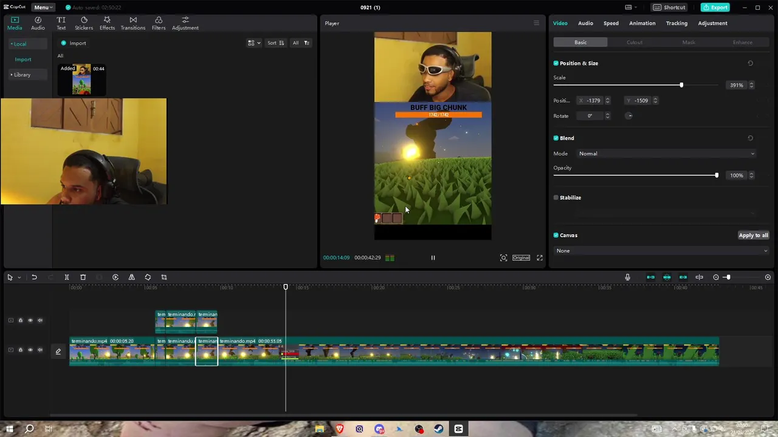Open the Text tool icon
Screen dimensions: 778x437
point(61,23)
